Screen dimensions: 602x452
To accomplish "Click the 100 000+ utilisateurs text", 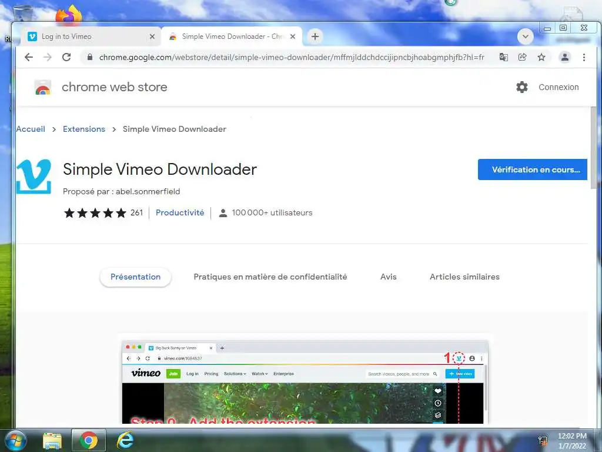I will 272,212.
